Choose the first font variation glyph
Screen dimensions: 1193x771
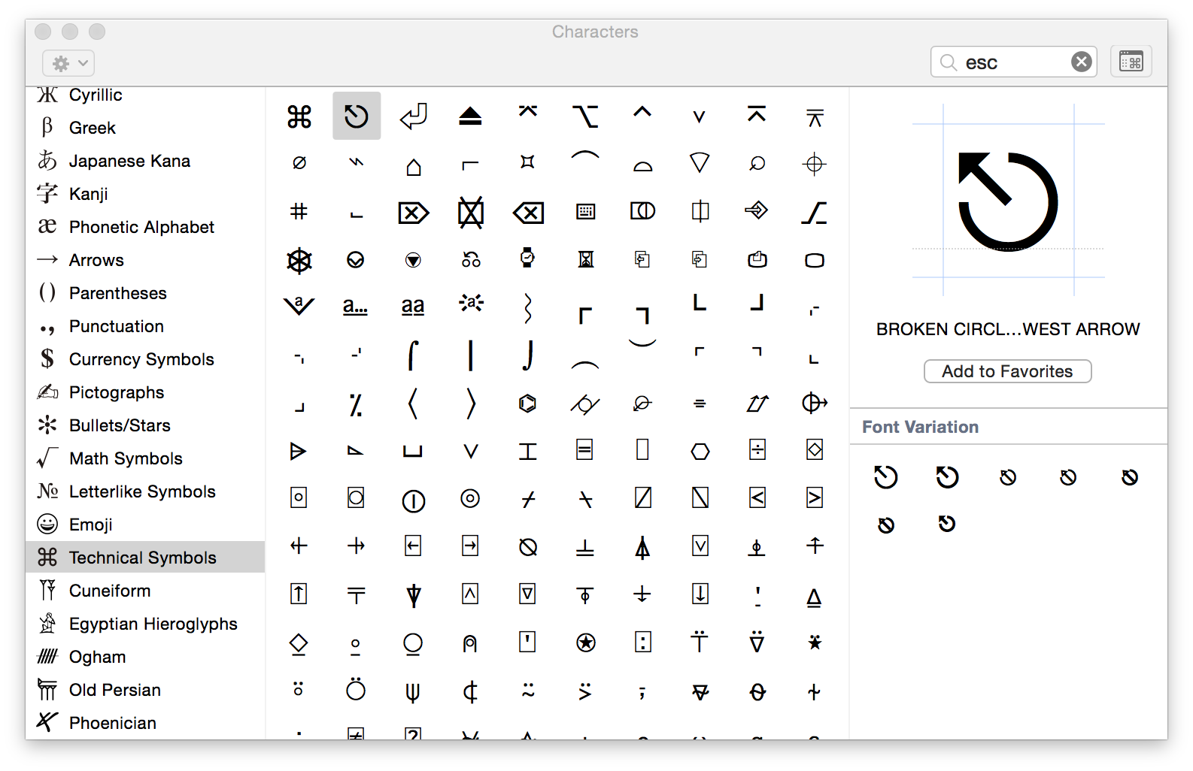point(886,477)
